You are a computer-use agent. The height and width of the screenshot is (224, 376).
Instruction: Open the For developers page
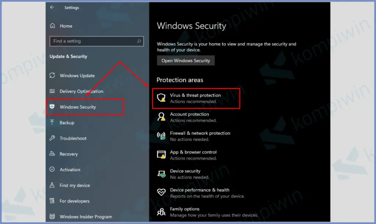(x=74, y=201)
